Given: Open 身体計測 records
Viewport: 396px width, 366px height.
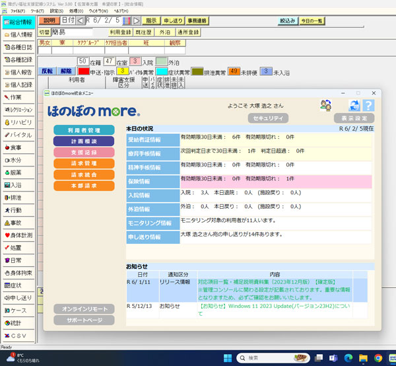Looking at the screenshot, I should tap(18, 235).
